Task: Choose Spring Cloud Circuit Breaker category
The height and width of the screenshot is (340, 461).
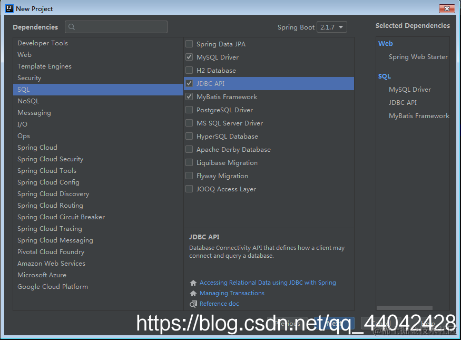Action: [98, 217]
